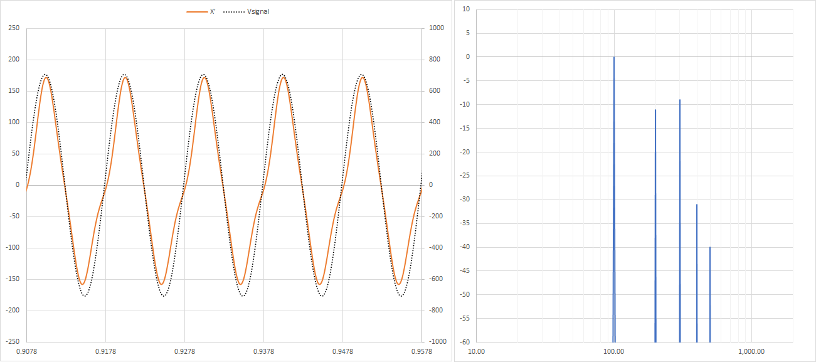Select time axis label 0.9378
The width and height of the screenshot is (816, 362).
263,351
